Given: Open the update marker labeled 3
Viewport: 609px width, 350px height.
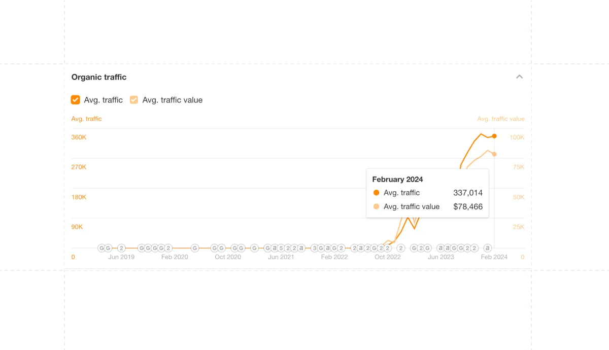Looking at the screenshot, I should (314, 248).
